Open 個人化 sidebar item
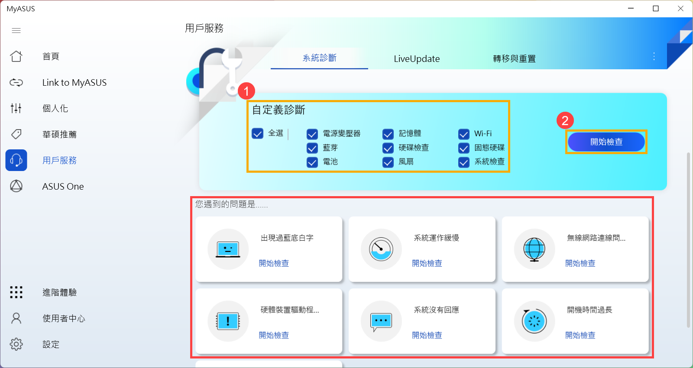Image resolution: width=693 pixels, height=368 pixels. 55,108
